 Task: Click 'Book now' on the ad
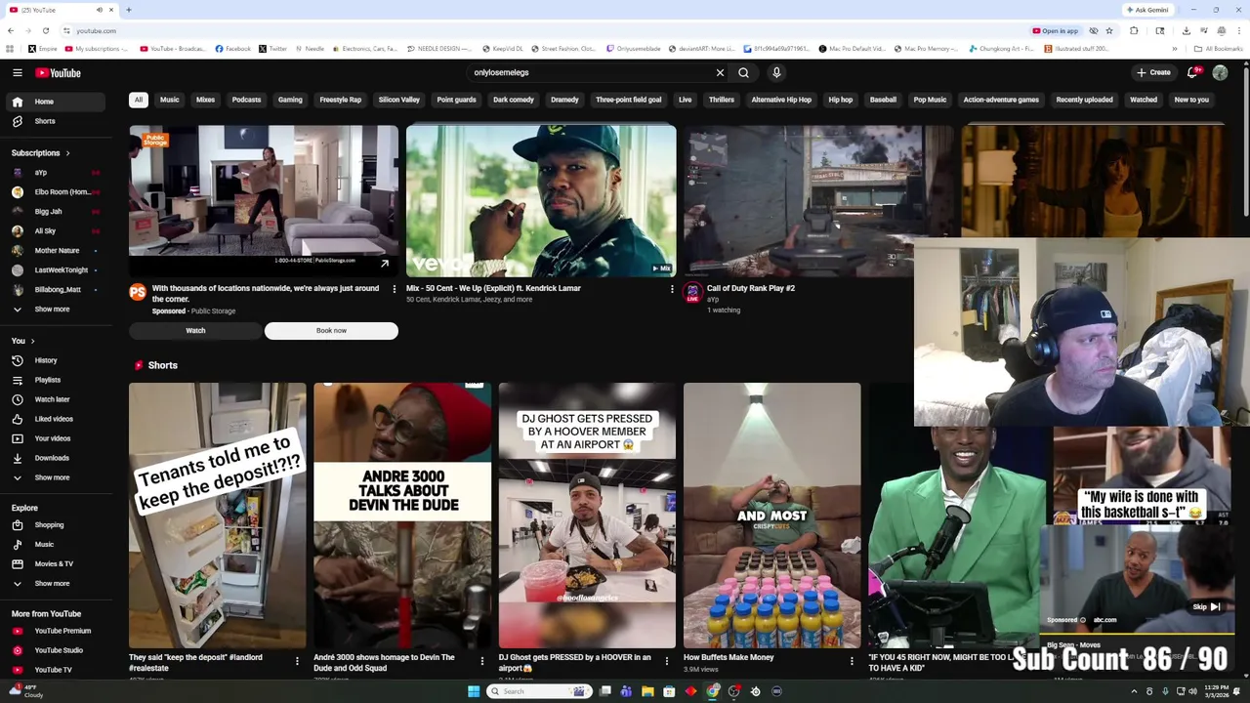point(331,331)
